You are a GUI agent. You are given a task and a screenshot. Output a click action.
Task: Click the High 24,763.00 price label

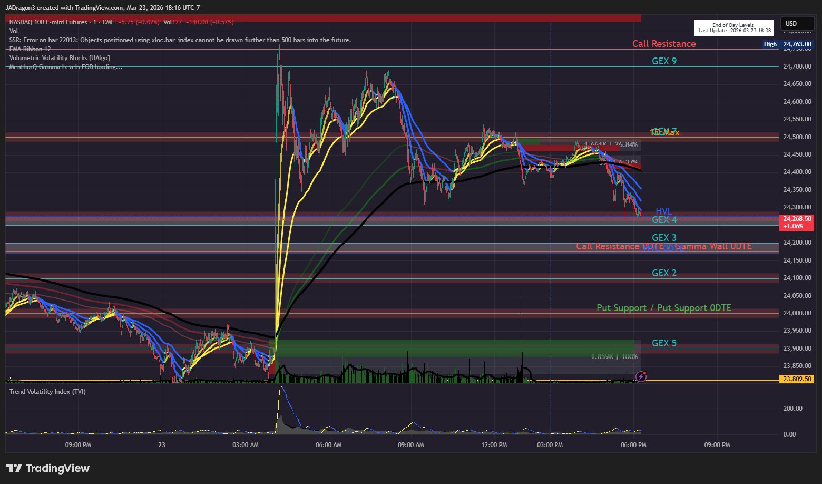click(x=788, y=44)
